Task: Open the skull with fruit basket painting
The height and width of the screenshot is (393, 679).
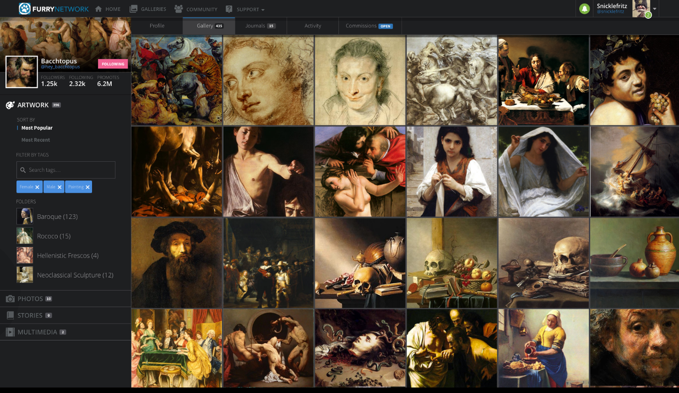Action: 452,263
